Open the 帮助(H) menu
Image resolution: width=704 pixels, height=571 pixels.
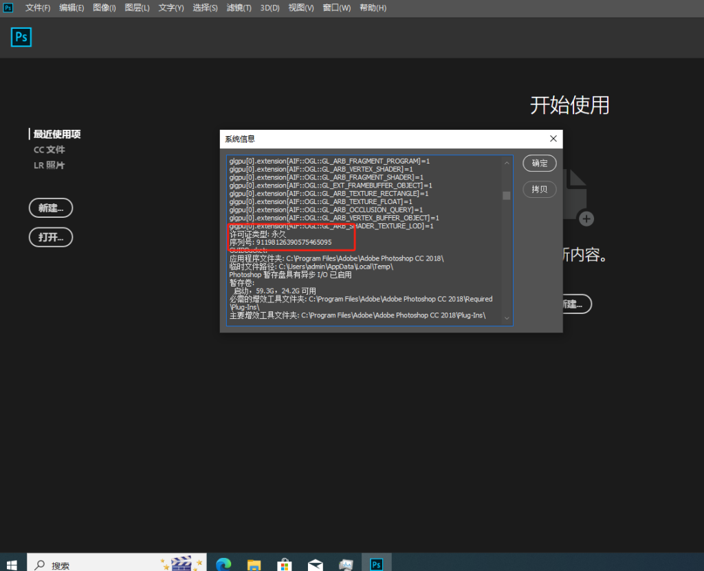click(373, 8)
